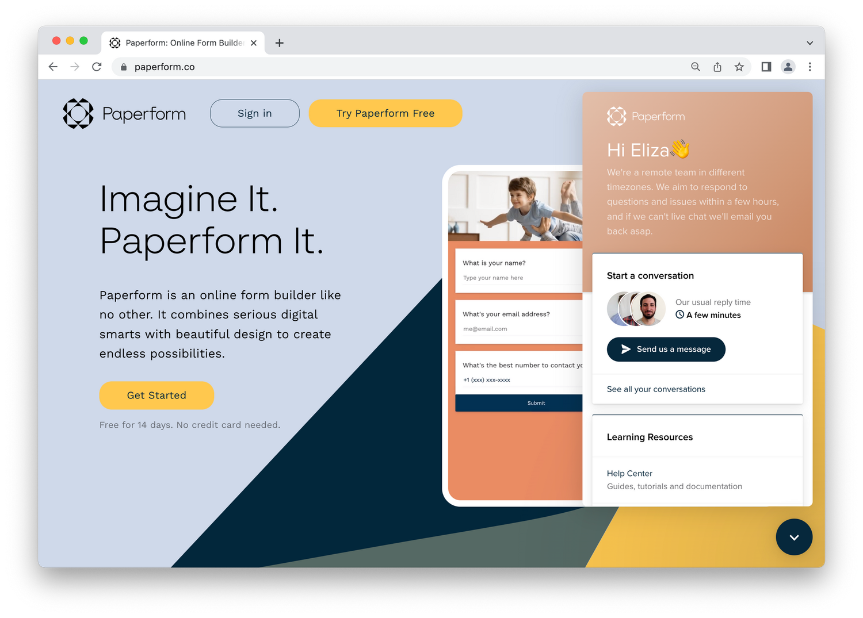Open See all your conversations link
This screenshot has height=618, width=863.
point(656,389)
